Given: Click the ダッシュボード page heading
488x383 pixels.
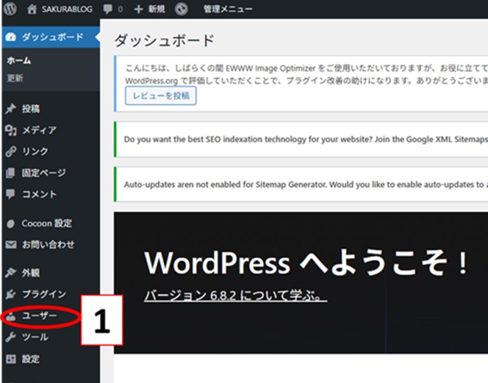Looking at the screenshot, I should point(164,40).
